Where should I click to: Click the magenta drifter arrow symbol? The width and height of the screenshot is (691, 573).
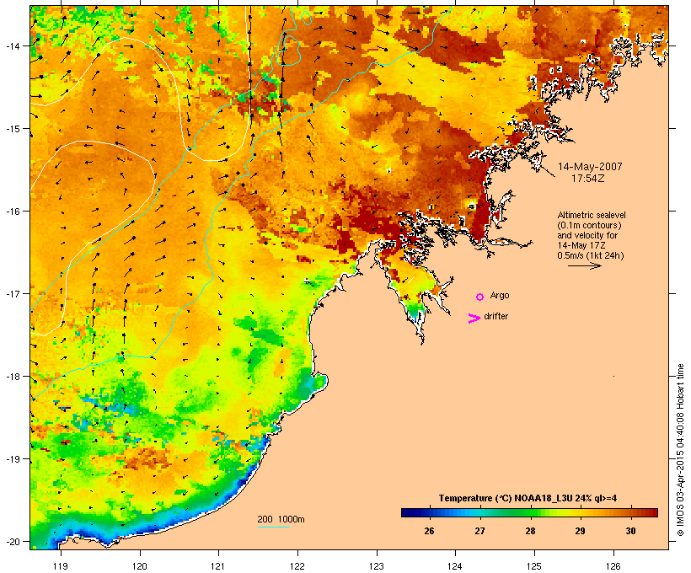[474, 319]
